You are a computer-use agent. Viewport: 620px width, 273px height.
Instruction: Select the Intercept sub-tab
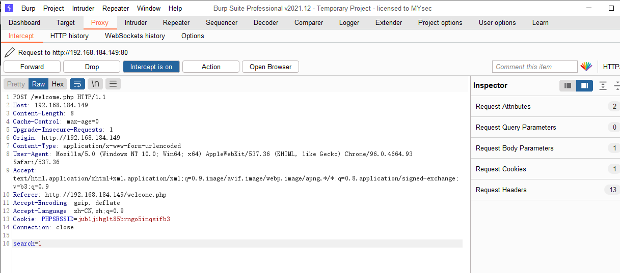21,36
